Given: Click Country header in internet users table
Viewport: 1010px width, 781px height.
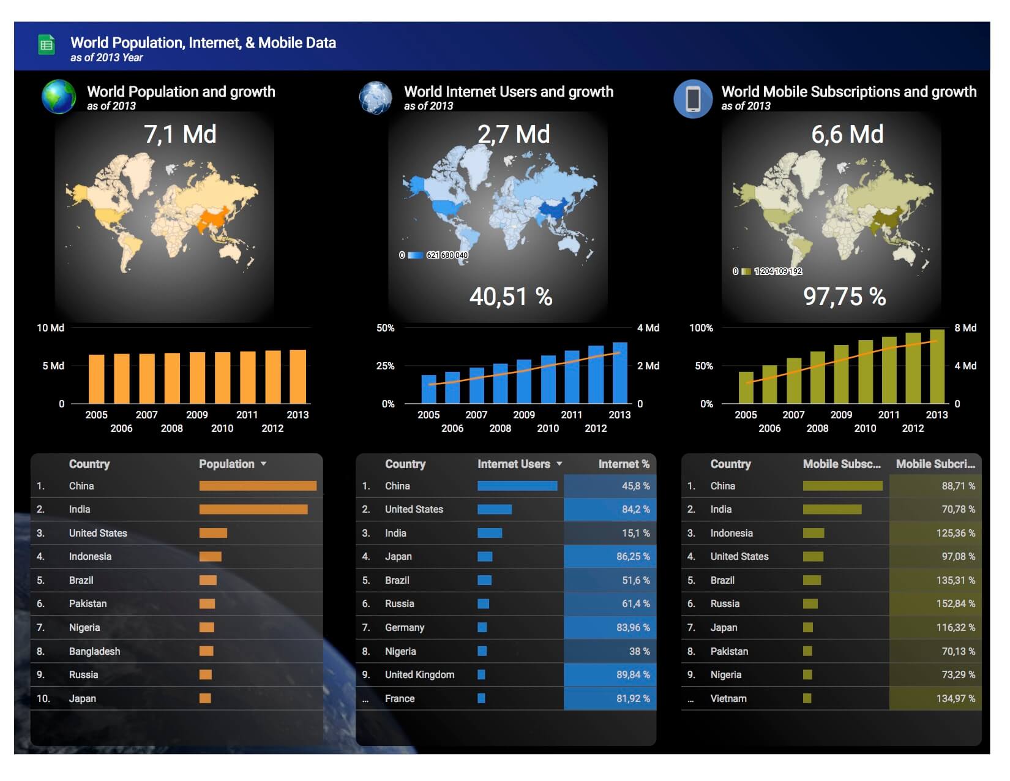Looking at the screenshot, I should click(x=405, y=464).
